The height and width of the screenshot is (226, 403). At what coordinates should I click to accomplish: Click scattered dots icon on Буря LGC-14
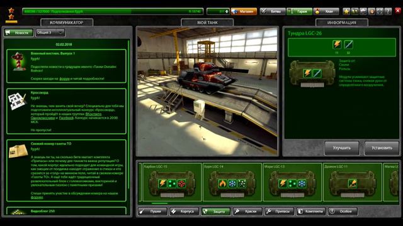(242, 183)
